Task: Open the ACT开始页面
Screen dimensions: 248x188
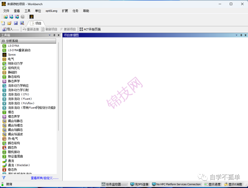Action: pos(90,29)
